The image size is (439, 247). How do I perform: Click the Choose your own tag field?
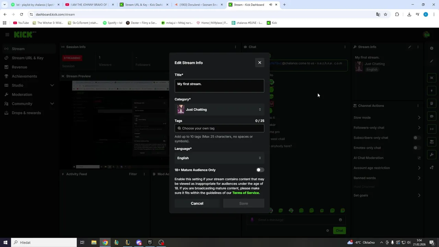coord(219,128)
